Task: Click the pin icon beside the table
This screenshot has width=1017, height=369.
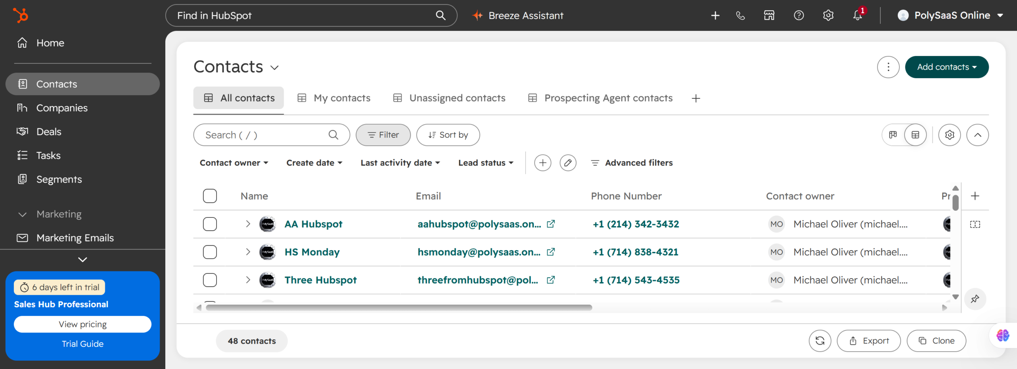Action: [975, 299]
